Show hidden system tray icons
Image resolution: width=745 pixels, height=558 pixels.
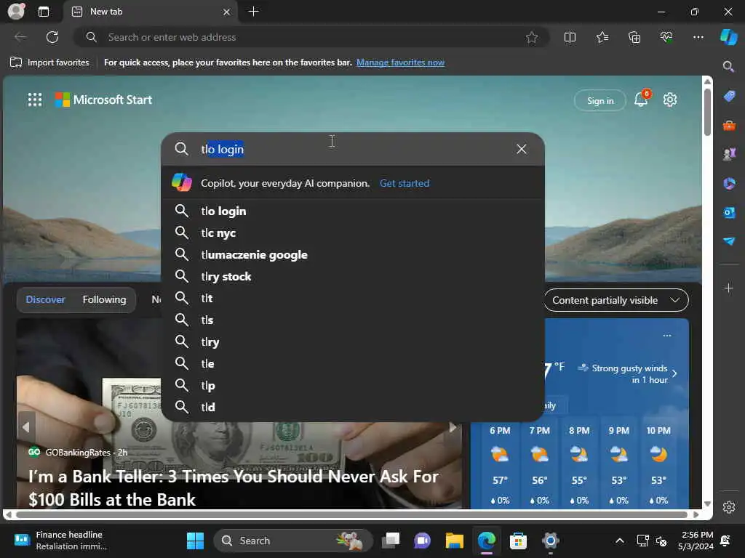(x=620, y=541)
